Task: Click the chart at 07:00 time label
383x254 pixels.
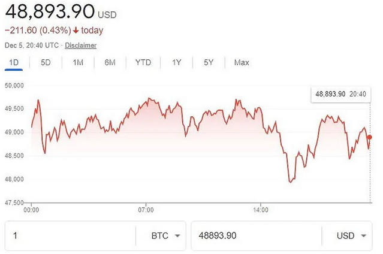Action: (x=146, y=210)
